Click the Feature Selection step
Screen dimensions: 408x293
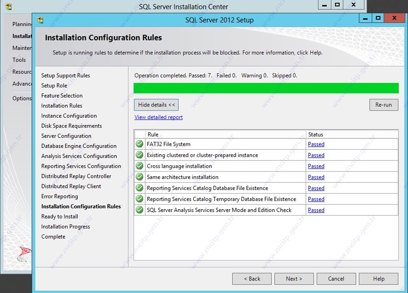click(x=62, y=96)
